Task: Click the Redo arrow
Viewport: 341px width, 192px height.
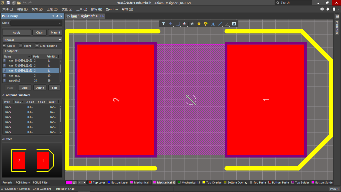Action: (30, 3)
